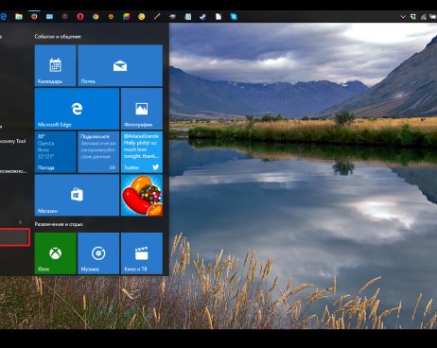Open the Фотографии (Photos) tile
This screenshot has width=437, height=348.
(x=142, y=109)
